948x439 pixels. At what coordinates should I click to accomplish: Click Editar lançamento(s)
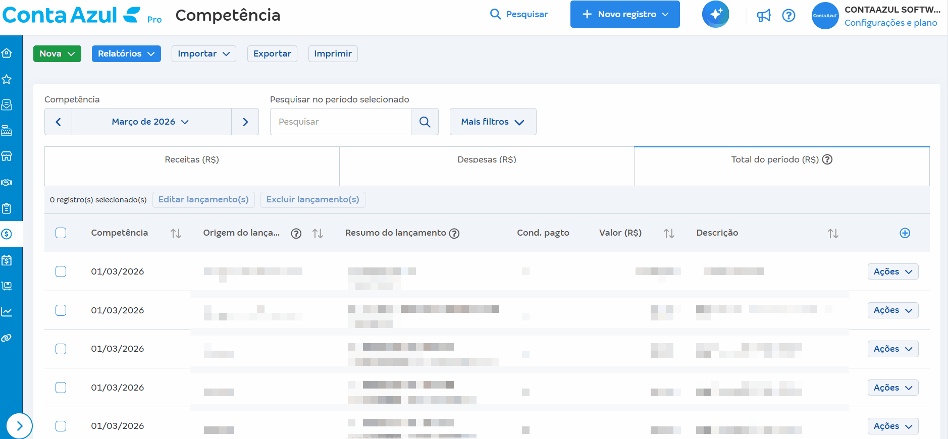click(203, 199)
